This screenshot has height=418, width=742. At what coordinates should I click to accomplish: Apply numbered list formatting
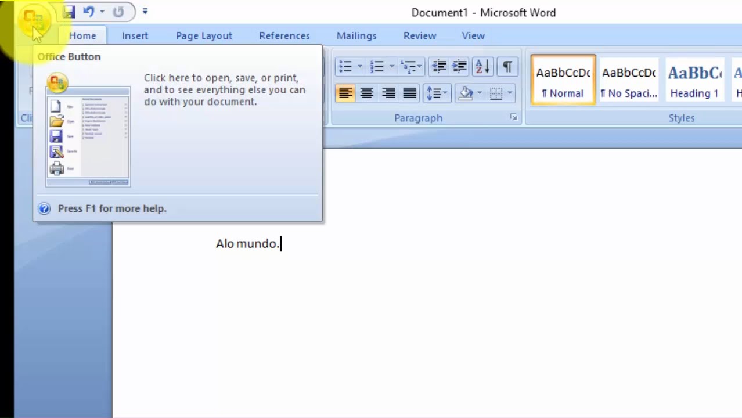pyautogui.click(x=377, y=67)
